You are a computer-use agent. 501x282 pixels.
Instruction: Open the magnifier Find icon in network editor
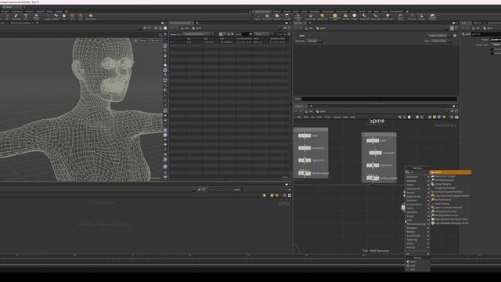(452, 117)
